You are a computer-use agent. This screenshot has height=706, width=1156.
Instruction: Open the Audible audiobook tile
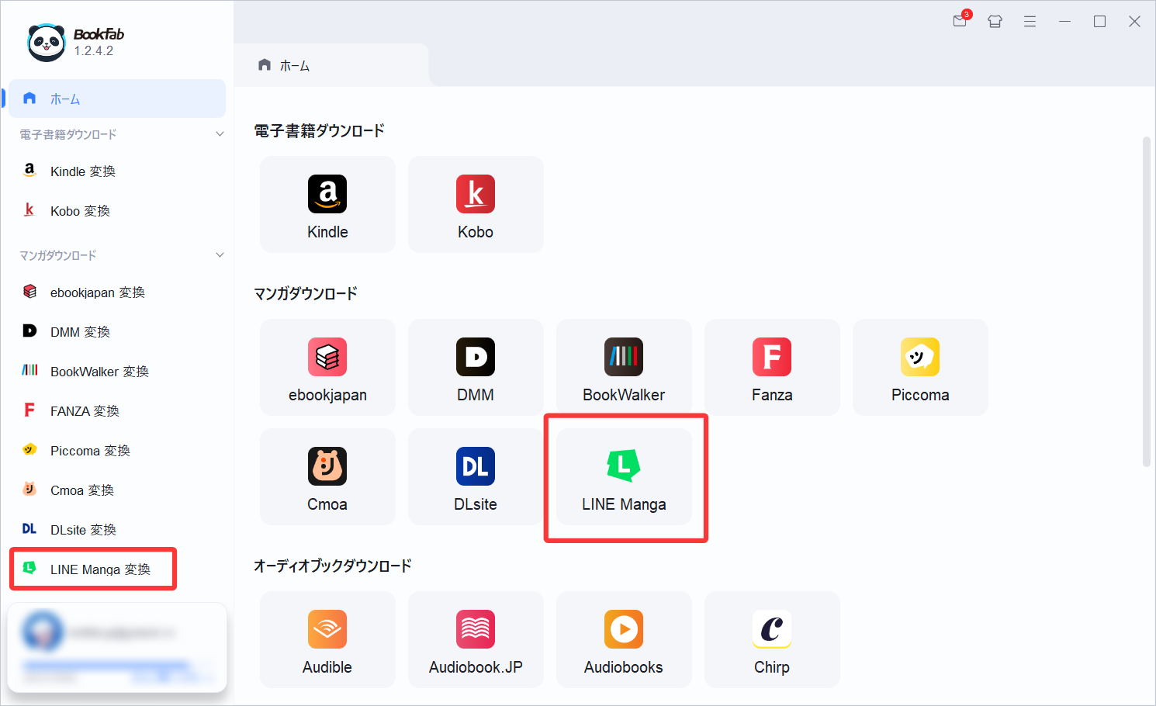[x=327, y=640]
